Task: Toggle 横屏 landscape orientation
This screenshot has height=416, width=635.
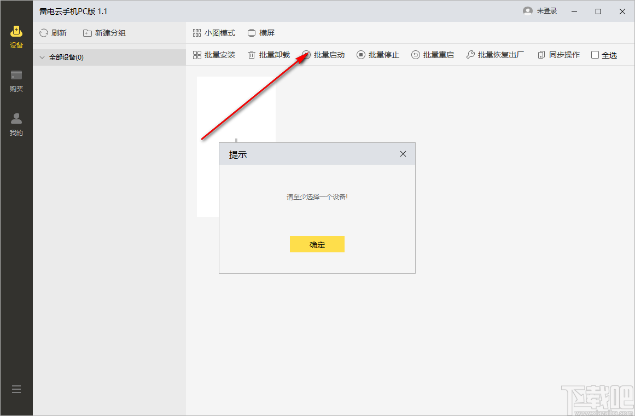Action: click(x=261, y=33)
